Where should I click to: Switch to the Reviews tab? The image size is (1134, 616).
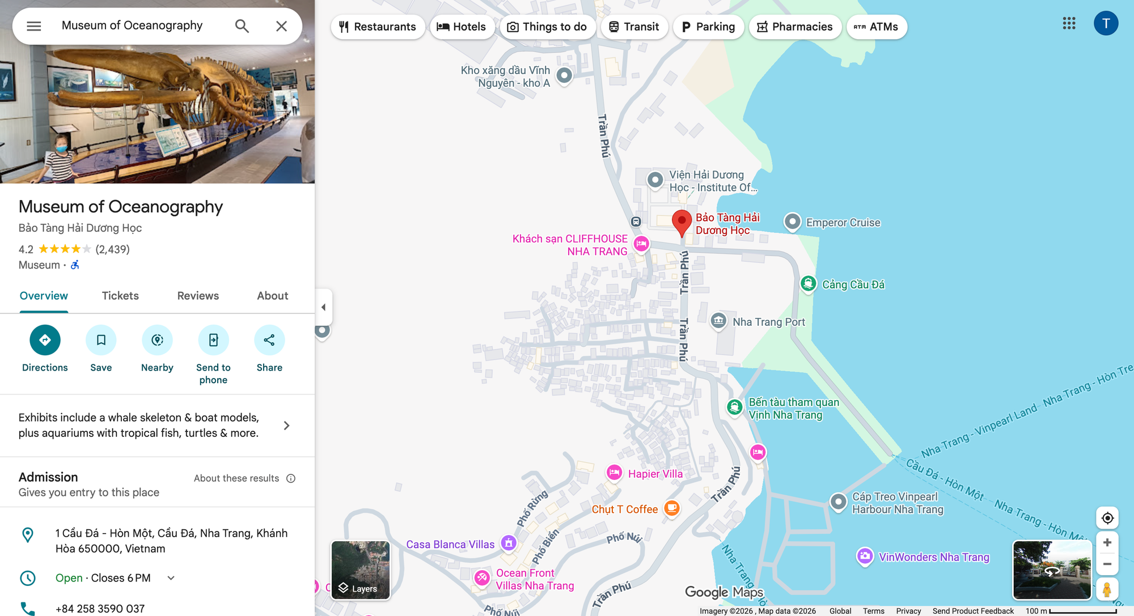tap(198, 296)
